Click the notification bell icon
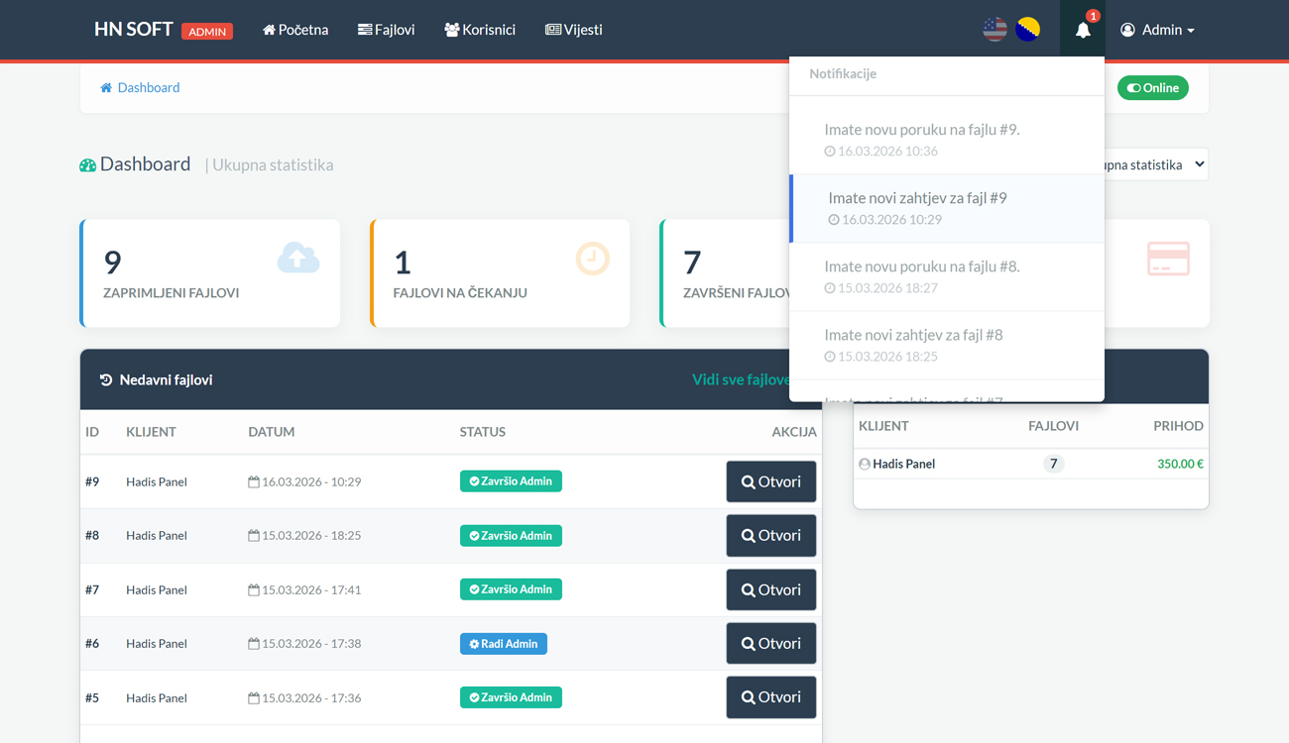The image size is (1289, 743). coord(1083,30)
